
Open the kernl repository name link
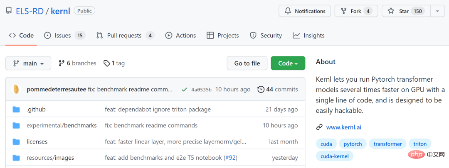tap(60, 11)
